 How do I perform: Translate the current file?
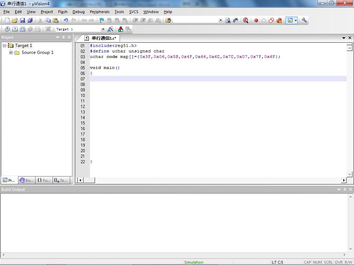coord(7,29)
